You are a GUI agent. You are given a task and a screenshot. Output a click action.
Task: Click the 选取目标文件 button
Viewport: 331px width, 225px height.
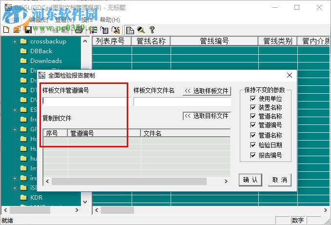(207, 116)
